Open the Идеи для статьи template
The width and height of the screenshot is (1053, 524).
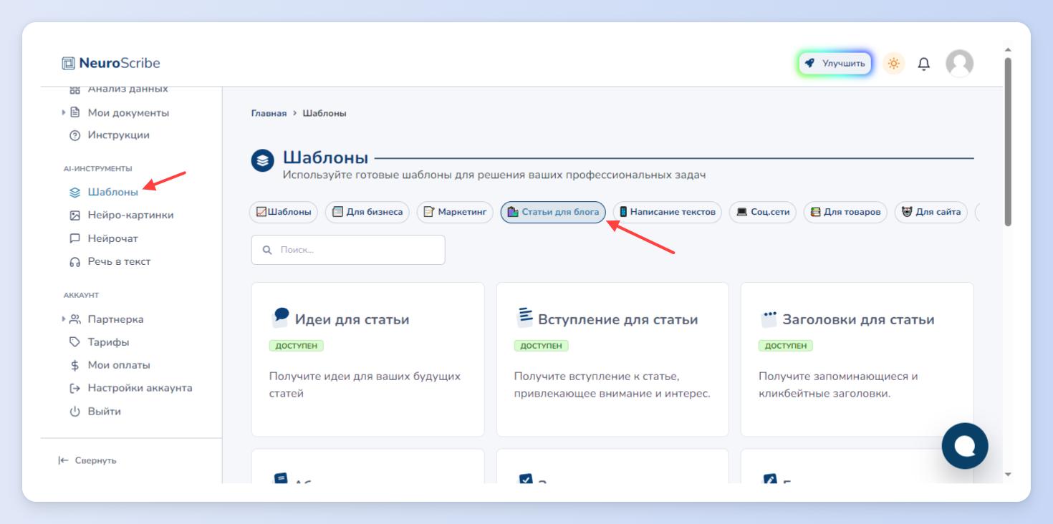[x=367, y=359]
